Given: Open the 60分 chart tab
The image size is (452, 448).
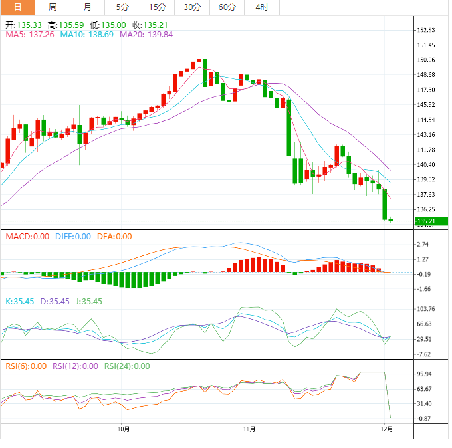Looking at the screenshot, I should point(227,7).
